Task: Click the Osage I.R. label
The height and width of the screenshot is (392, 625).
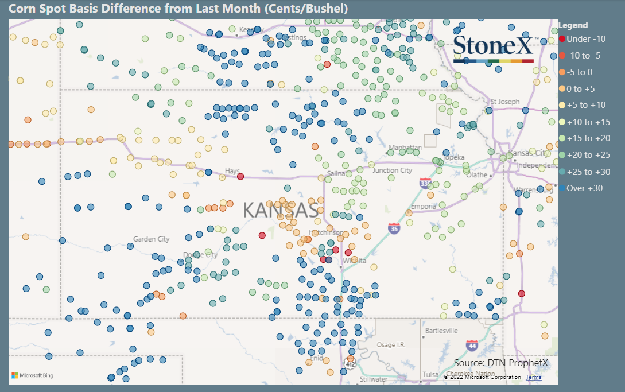Action: (391, 344)
